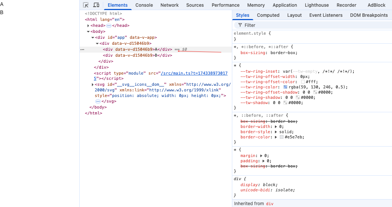392x207 pixels.
Task: Select the div containing A in DOM tree
Action: tap(137, 49)
